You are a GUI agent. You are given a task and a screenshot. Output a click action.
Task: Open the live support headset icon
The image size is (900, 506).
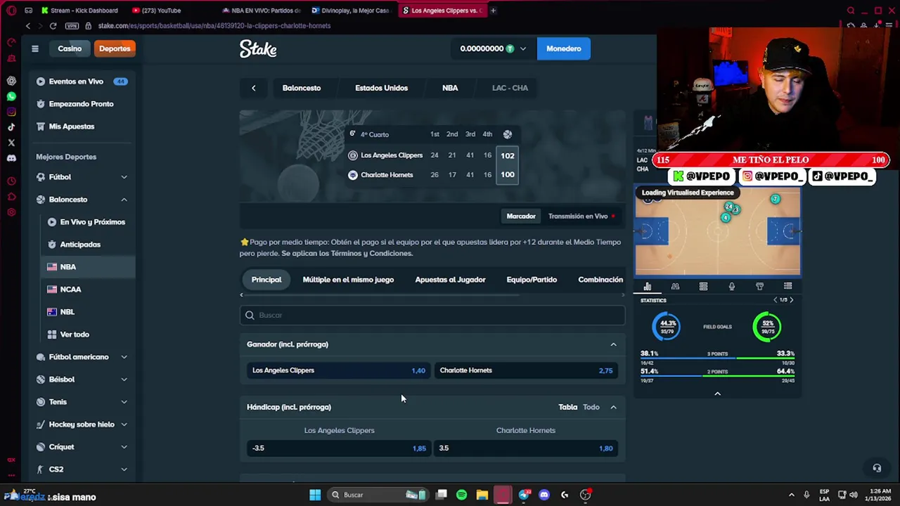tap(877, 468)
